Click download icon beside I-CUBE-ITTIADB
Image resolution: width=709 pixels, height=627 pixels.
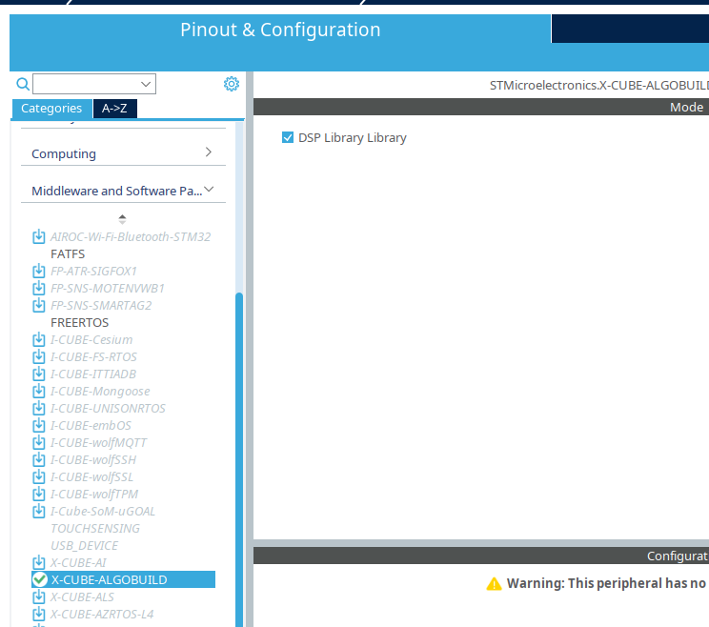point(39,374)
